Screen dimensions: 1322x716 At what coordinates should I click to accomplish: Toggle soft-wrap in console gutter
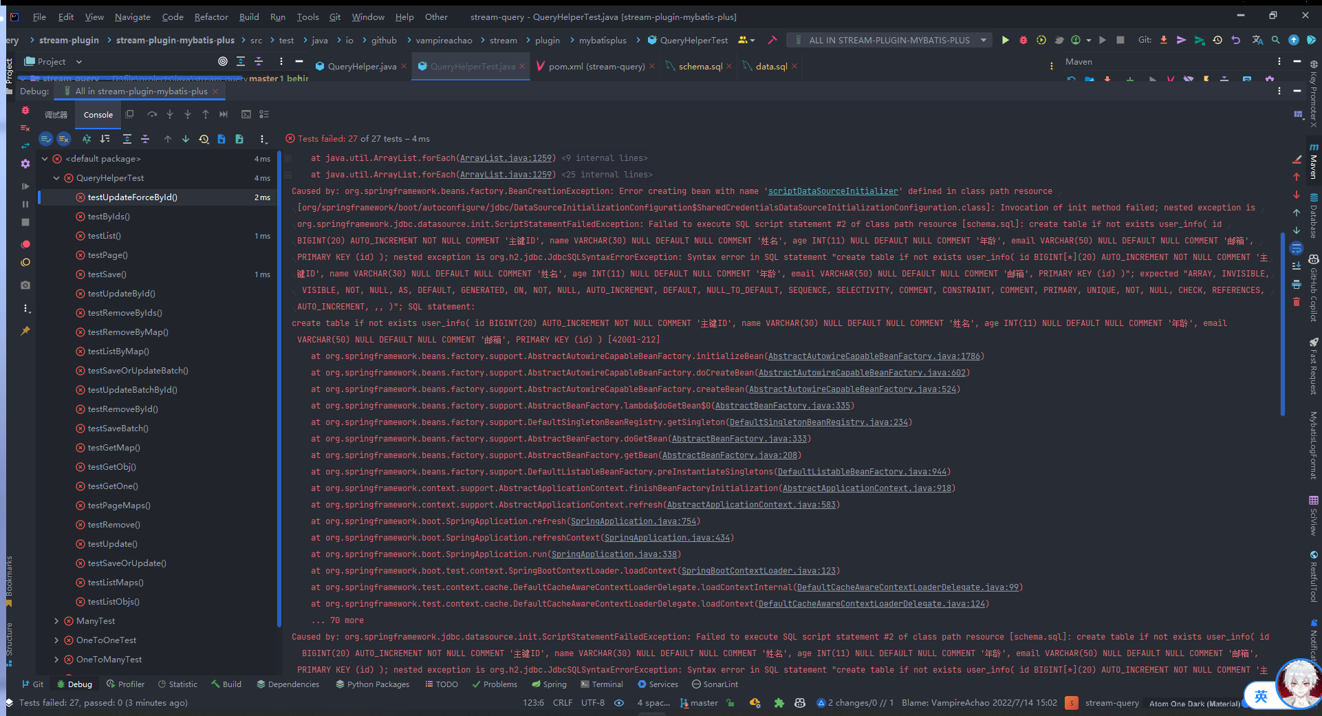[x=1296, y=248]
